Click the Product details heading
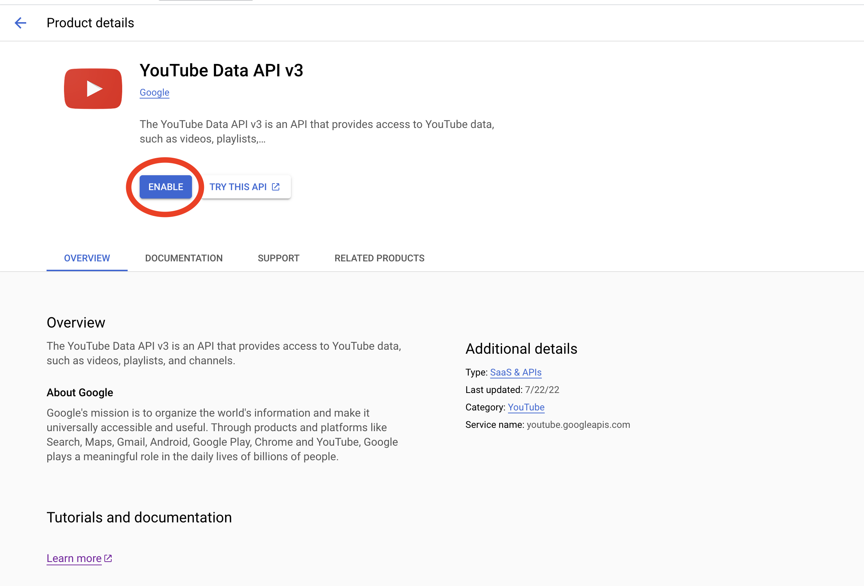The image size is (864, 586). tap(90, 23)
